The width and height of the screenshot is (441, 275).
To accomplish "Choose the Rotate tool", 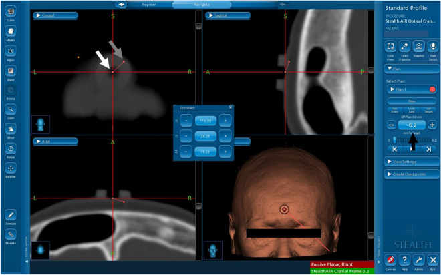I will [x=11, y=148].
